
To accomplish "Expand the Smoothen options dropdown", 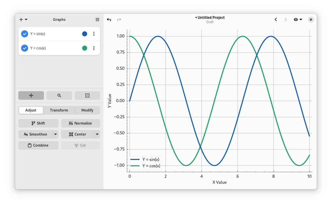I will pyautogui.click(x=56, y=134).
